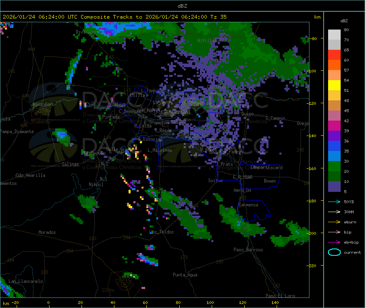The image size is (365, 308).
Task: Click the 'Divisadero' map label
Action: (x=88, y=32)
